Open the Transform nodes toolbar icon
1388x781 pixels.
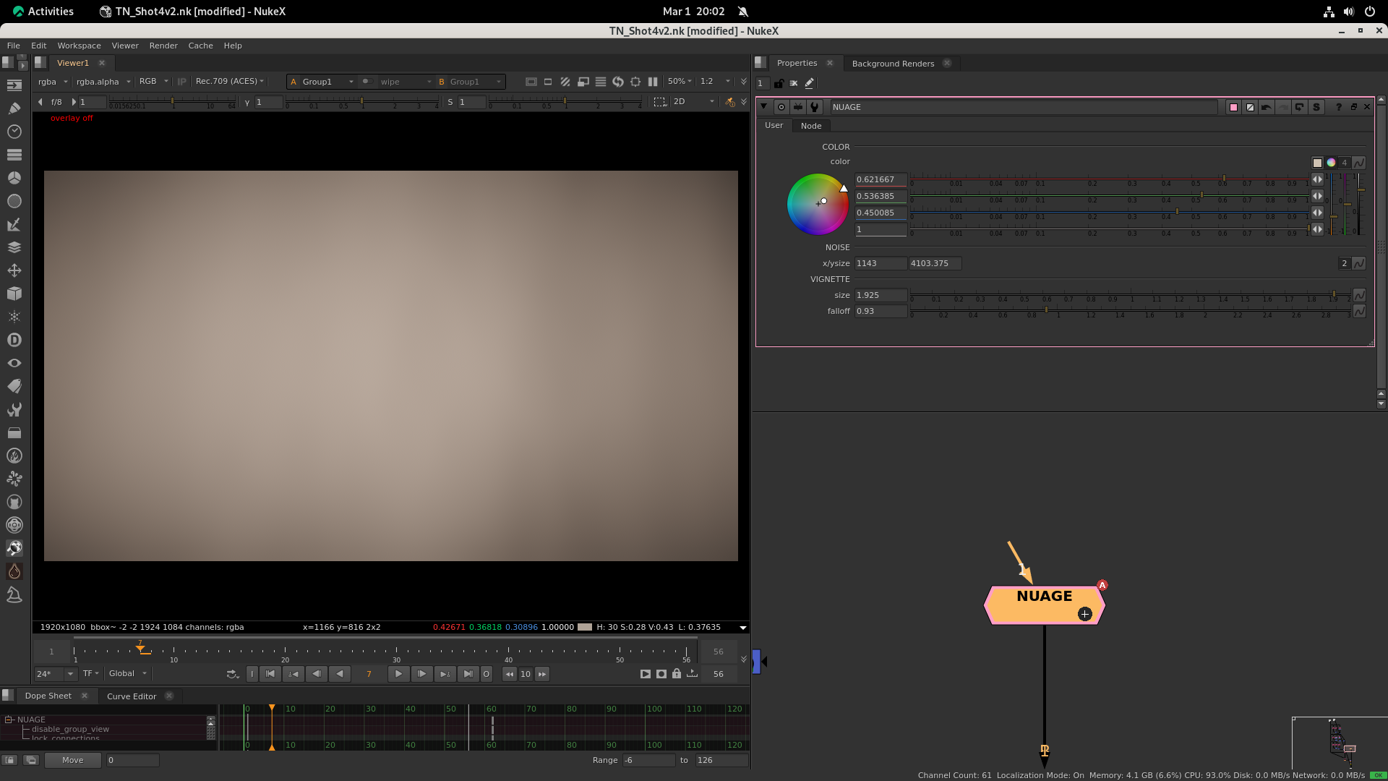click(14, 270)
